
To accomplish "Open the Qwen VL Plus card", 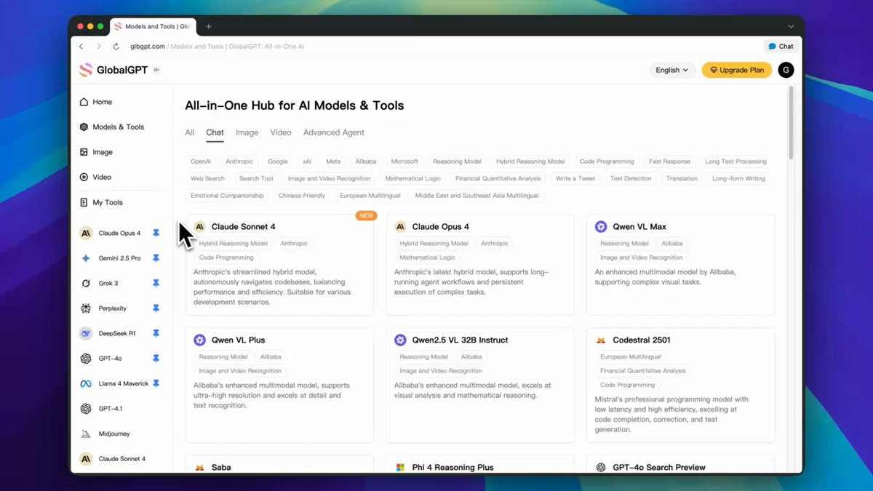I will (x=279, y=385).
